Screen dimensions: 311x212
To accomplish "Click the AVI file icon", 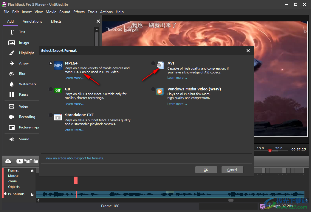I will coord(160,65).
